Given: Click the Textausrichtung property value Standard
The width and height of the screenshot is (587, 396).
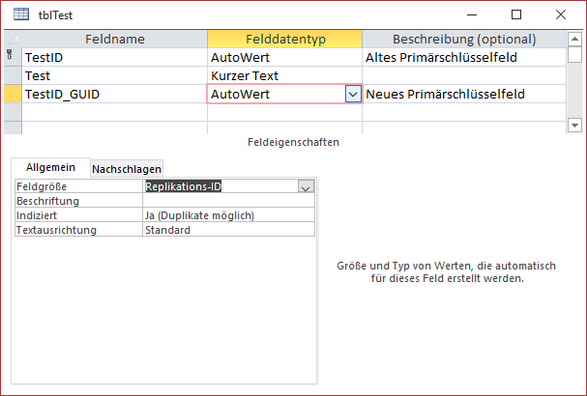Looking at the screenshot, I should click(228, 230).
